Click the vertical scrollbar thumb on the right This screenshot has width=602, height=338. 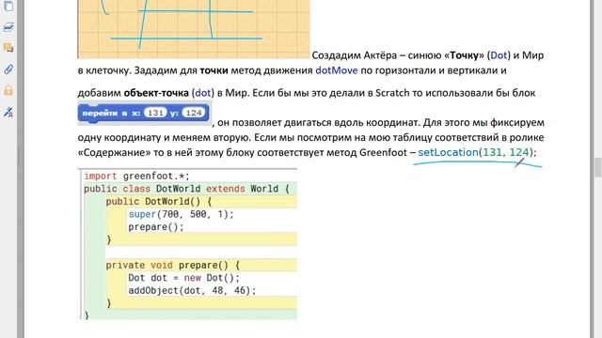(598, 167)
